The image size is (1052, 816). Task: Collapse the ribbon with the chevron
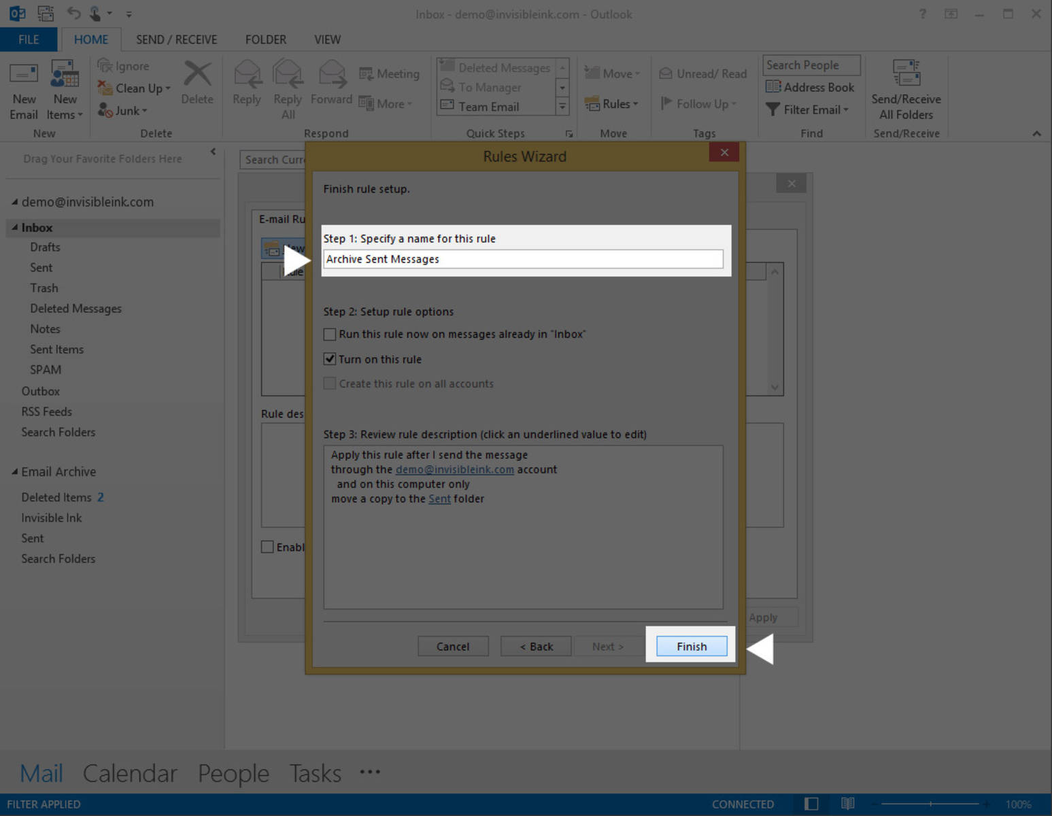1036,133
